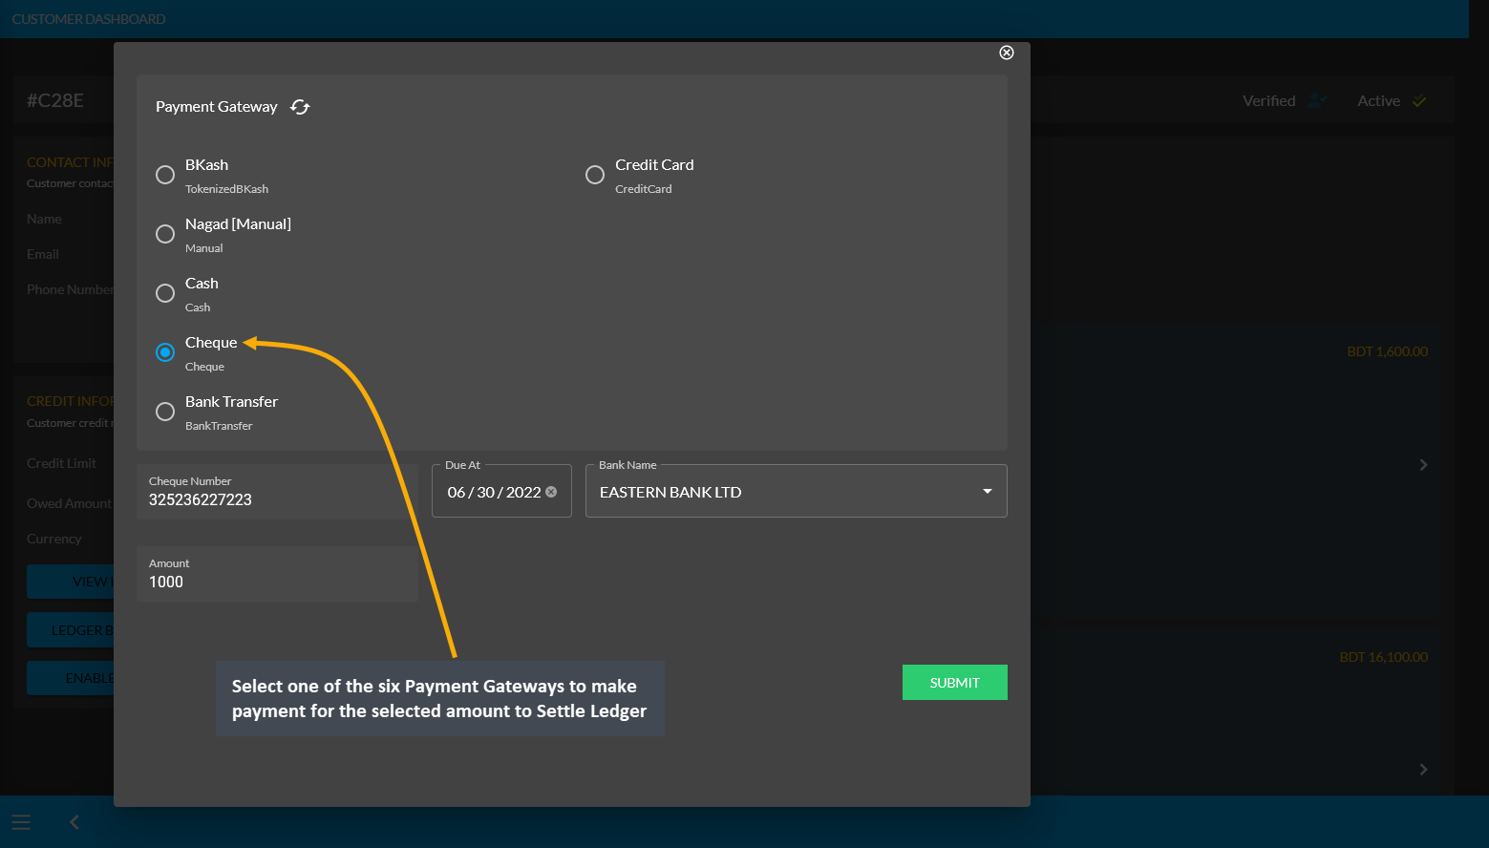Screen dimensions: 1489x848
Task: Click the Customer Dashboard header title
Action: click(x=89, y=19)
